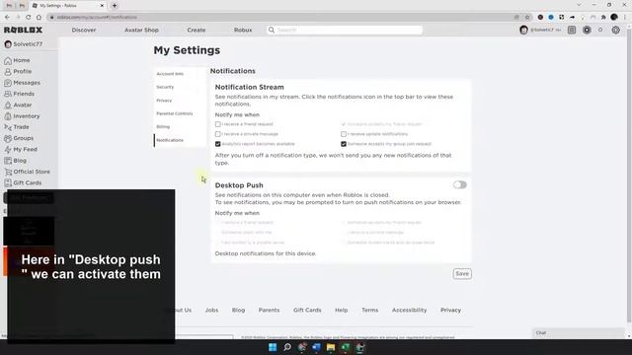Click the Groups icon in left sidebar
632x355 pixels.
click(8, 138)
